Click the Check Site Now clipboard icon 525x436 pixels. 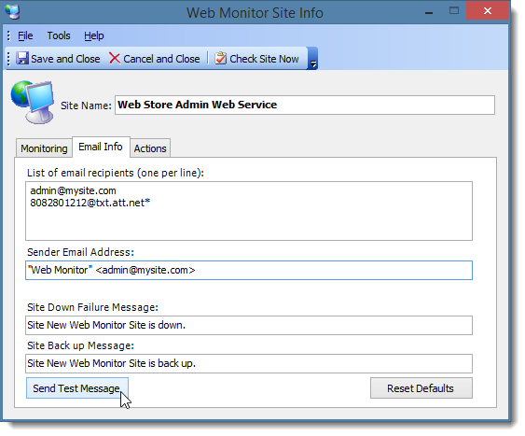pyautogui.click(x=220, y=58)
